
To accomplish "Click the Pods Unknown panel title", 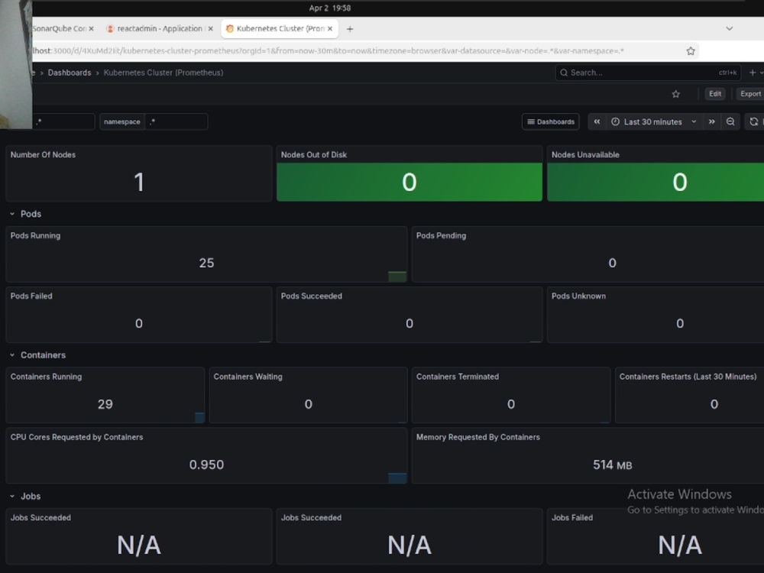I will pos(578,296).
